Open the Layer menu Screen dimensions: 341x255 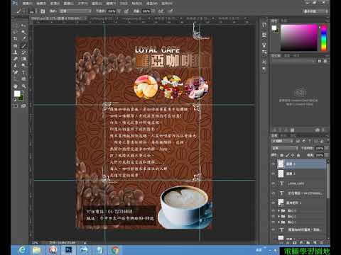click(69, 4)
